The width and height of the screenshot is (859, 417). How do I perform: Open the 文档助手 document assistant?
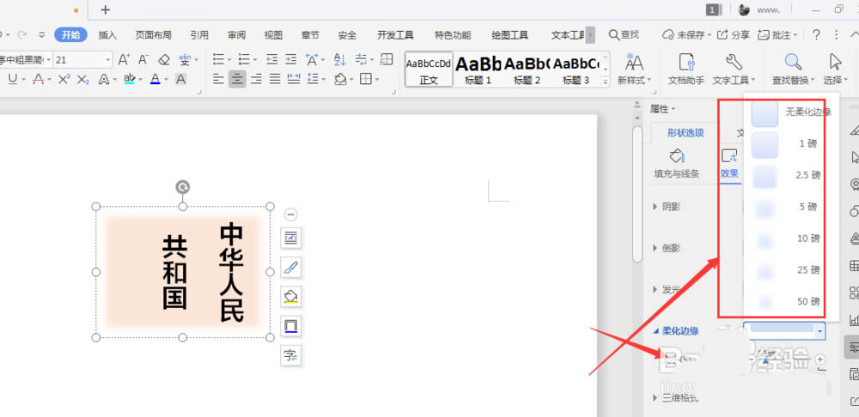(685, 69)
